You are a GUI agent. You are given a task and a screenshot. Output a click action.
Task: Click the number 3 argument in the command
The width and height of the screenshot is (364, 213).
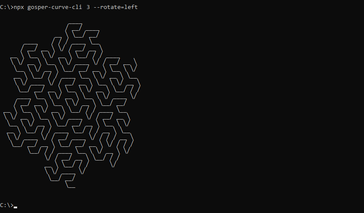[88, 7]
